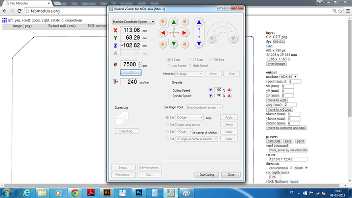Increase Spindle Speed override with red arrow
352x198 pixels.
[229, 96]
